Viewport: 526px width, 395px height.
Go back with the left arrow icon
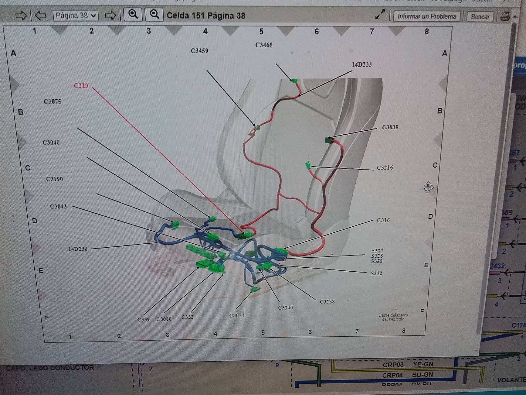[x=41, y=15]
